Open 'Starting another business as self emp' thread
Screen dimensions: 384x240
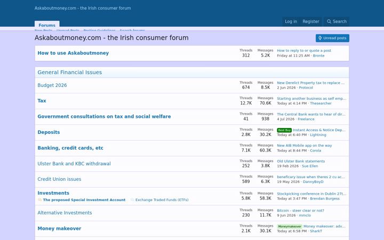click(x=311, y=99)
